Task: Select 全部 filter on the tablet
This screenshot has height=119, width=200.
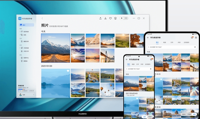Action: 194,114
